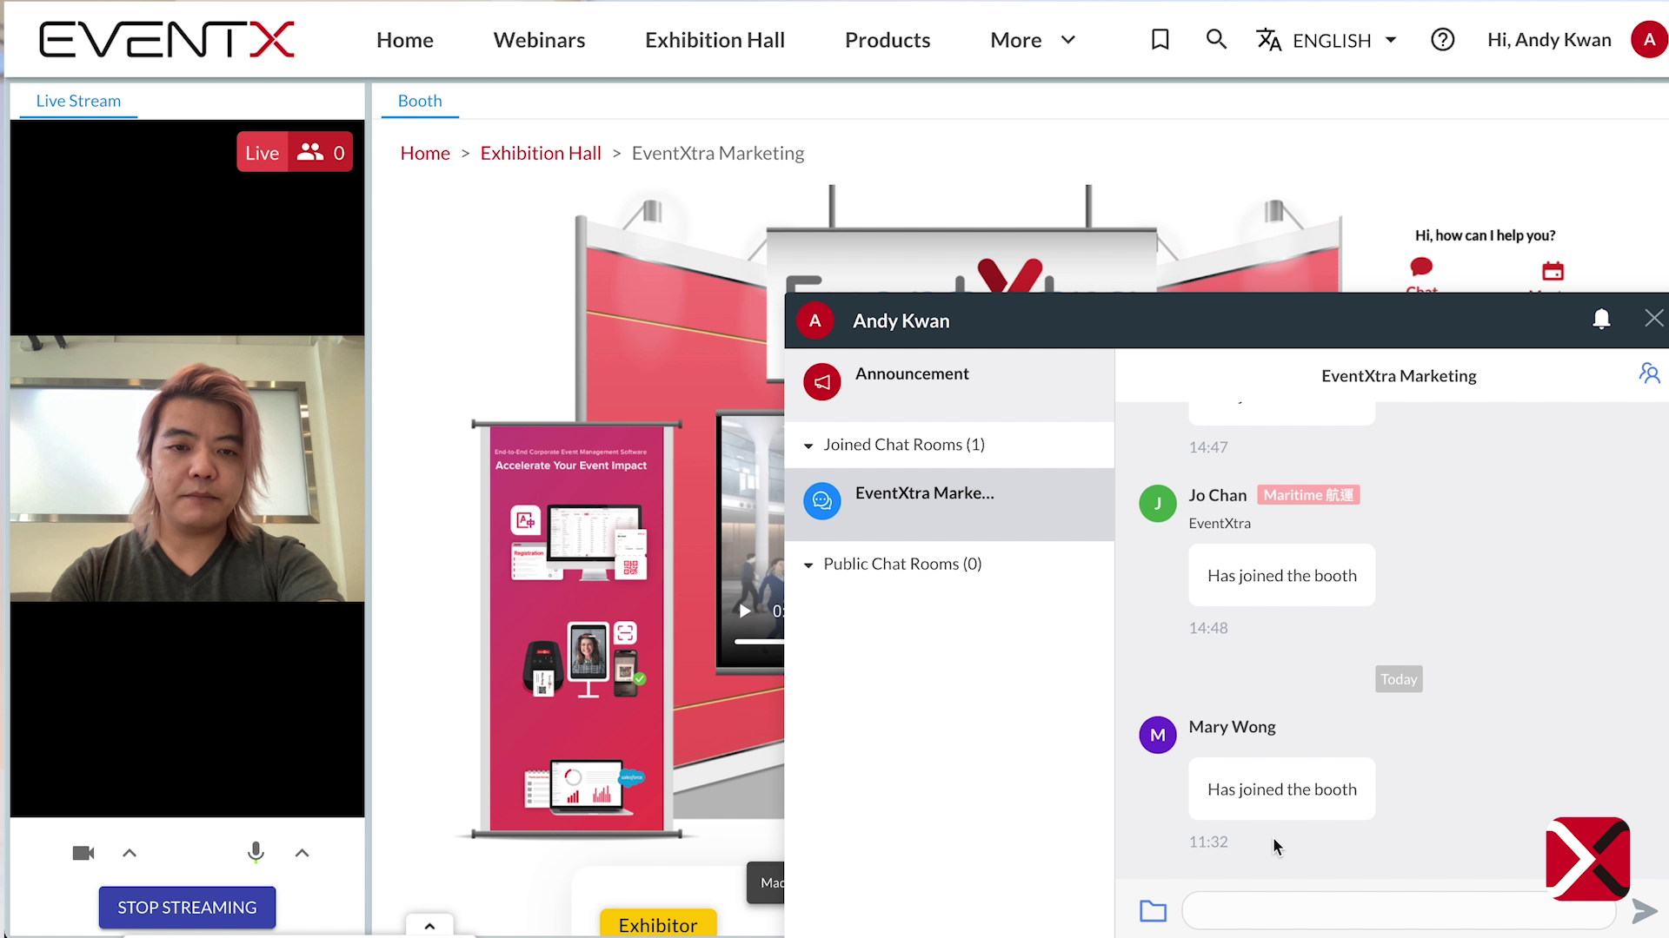Close the Andy Kwan chat panel

click(x=1653, y=319)
